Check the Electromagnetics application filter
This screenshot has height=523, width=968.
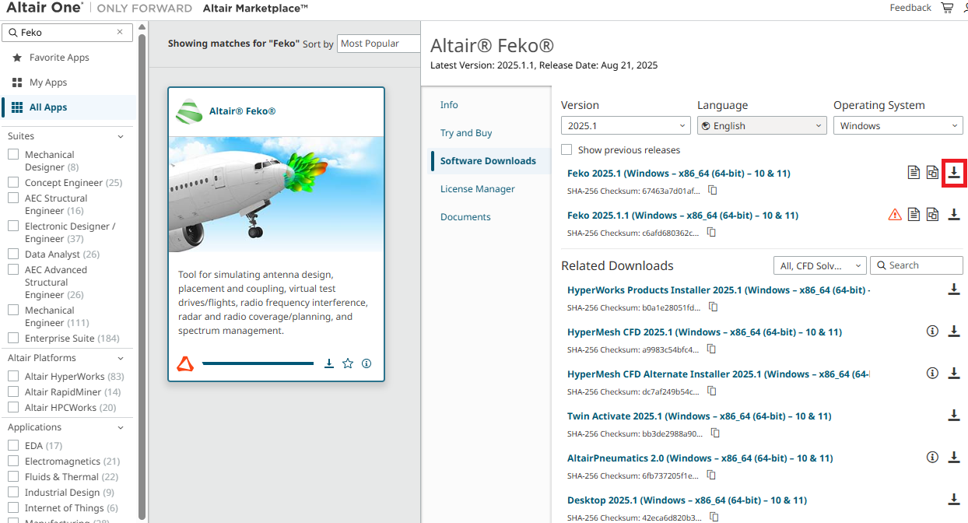(x=13, y=461)
